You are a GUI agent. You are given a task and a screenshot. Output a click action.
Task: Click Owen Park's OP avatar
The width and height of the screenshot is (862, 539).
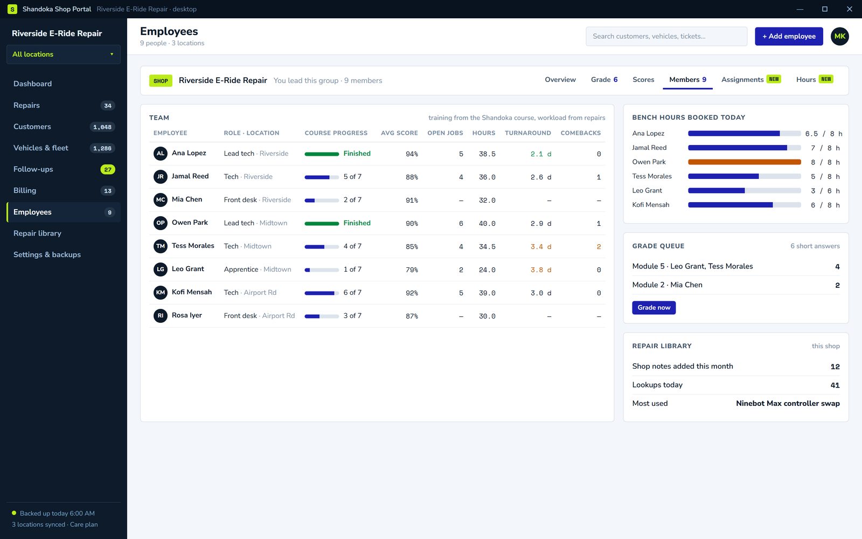[x=161, y=223]
